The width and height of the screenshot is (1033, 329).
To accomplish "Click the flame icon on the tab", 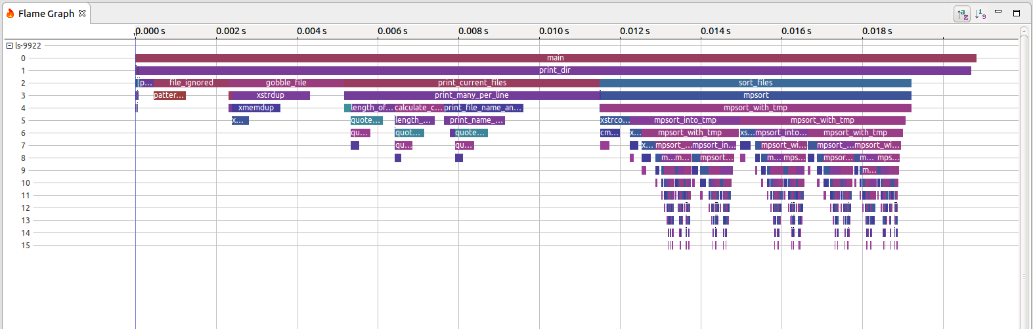I will tap(10, 13).
